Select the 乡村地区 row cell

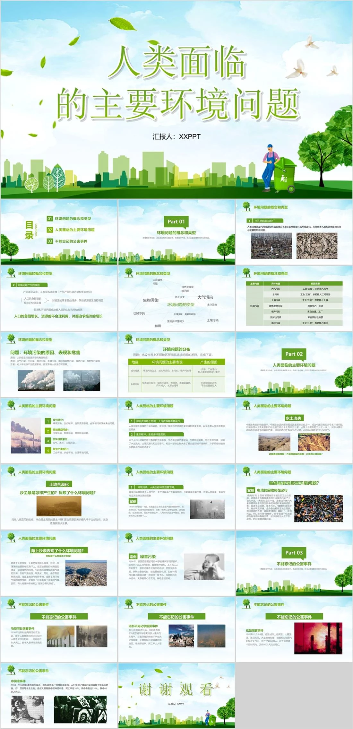135,384
